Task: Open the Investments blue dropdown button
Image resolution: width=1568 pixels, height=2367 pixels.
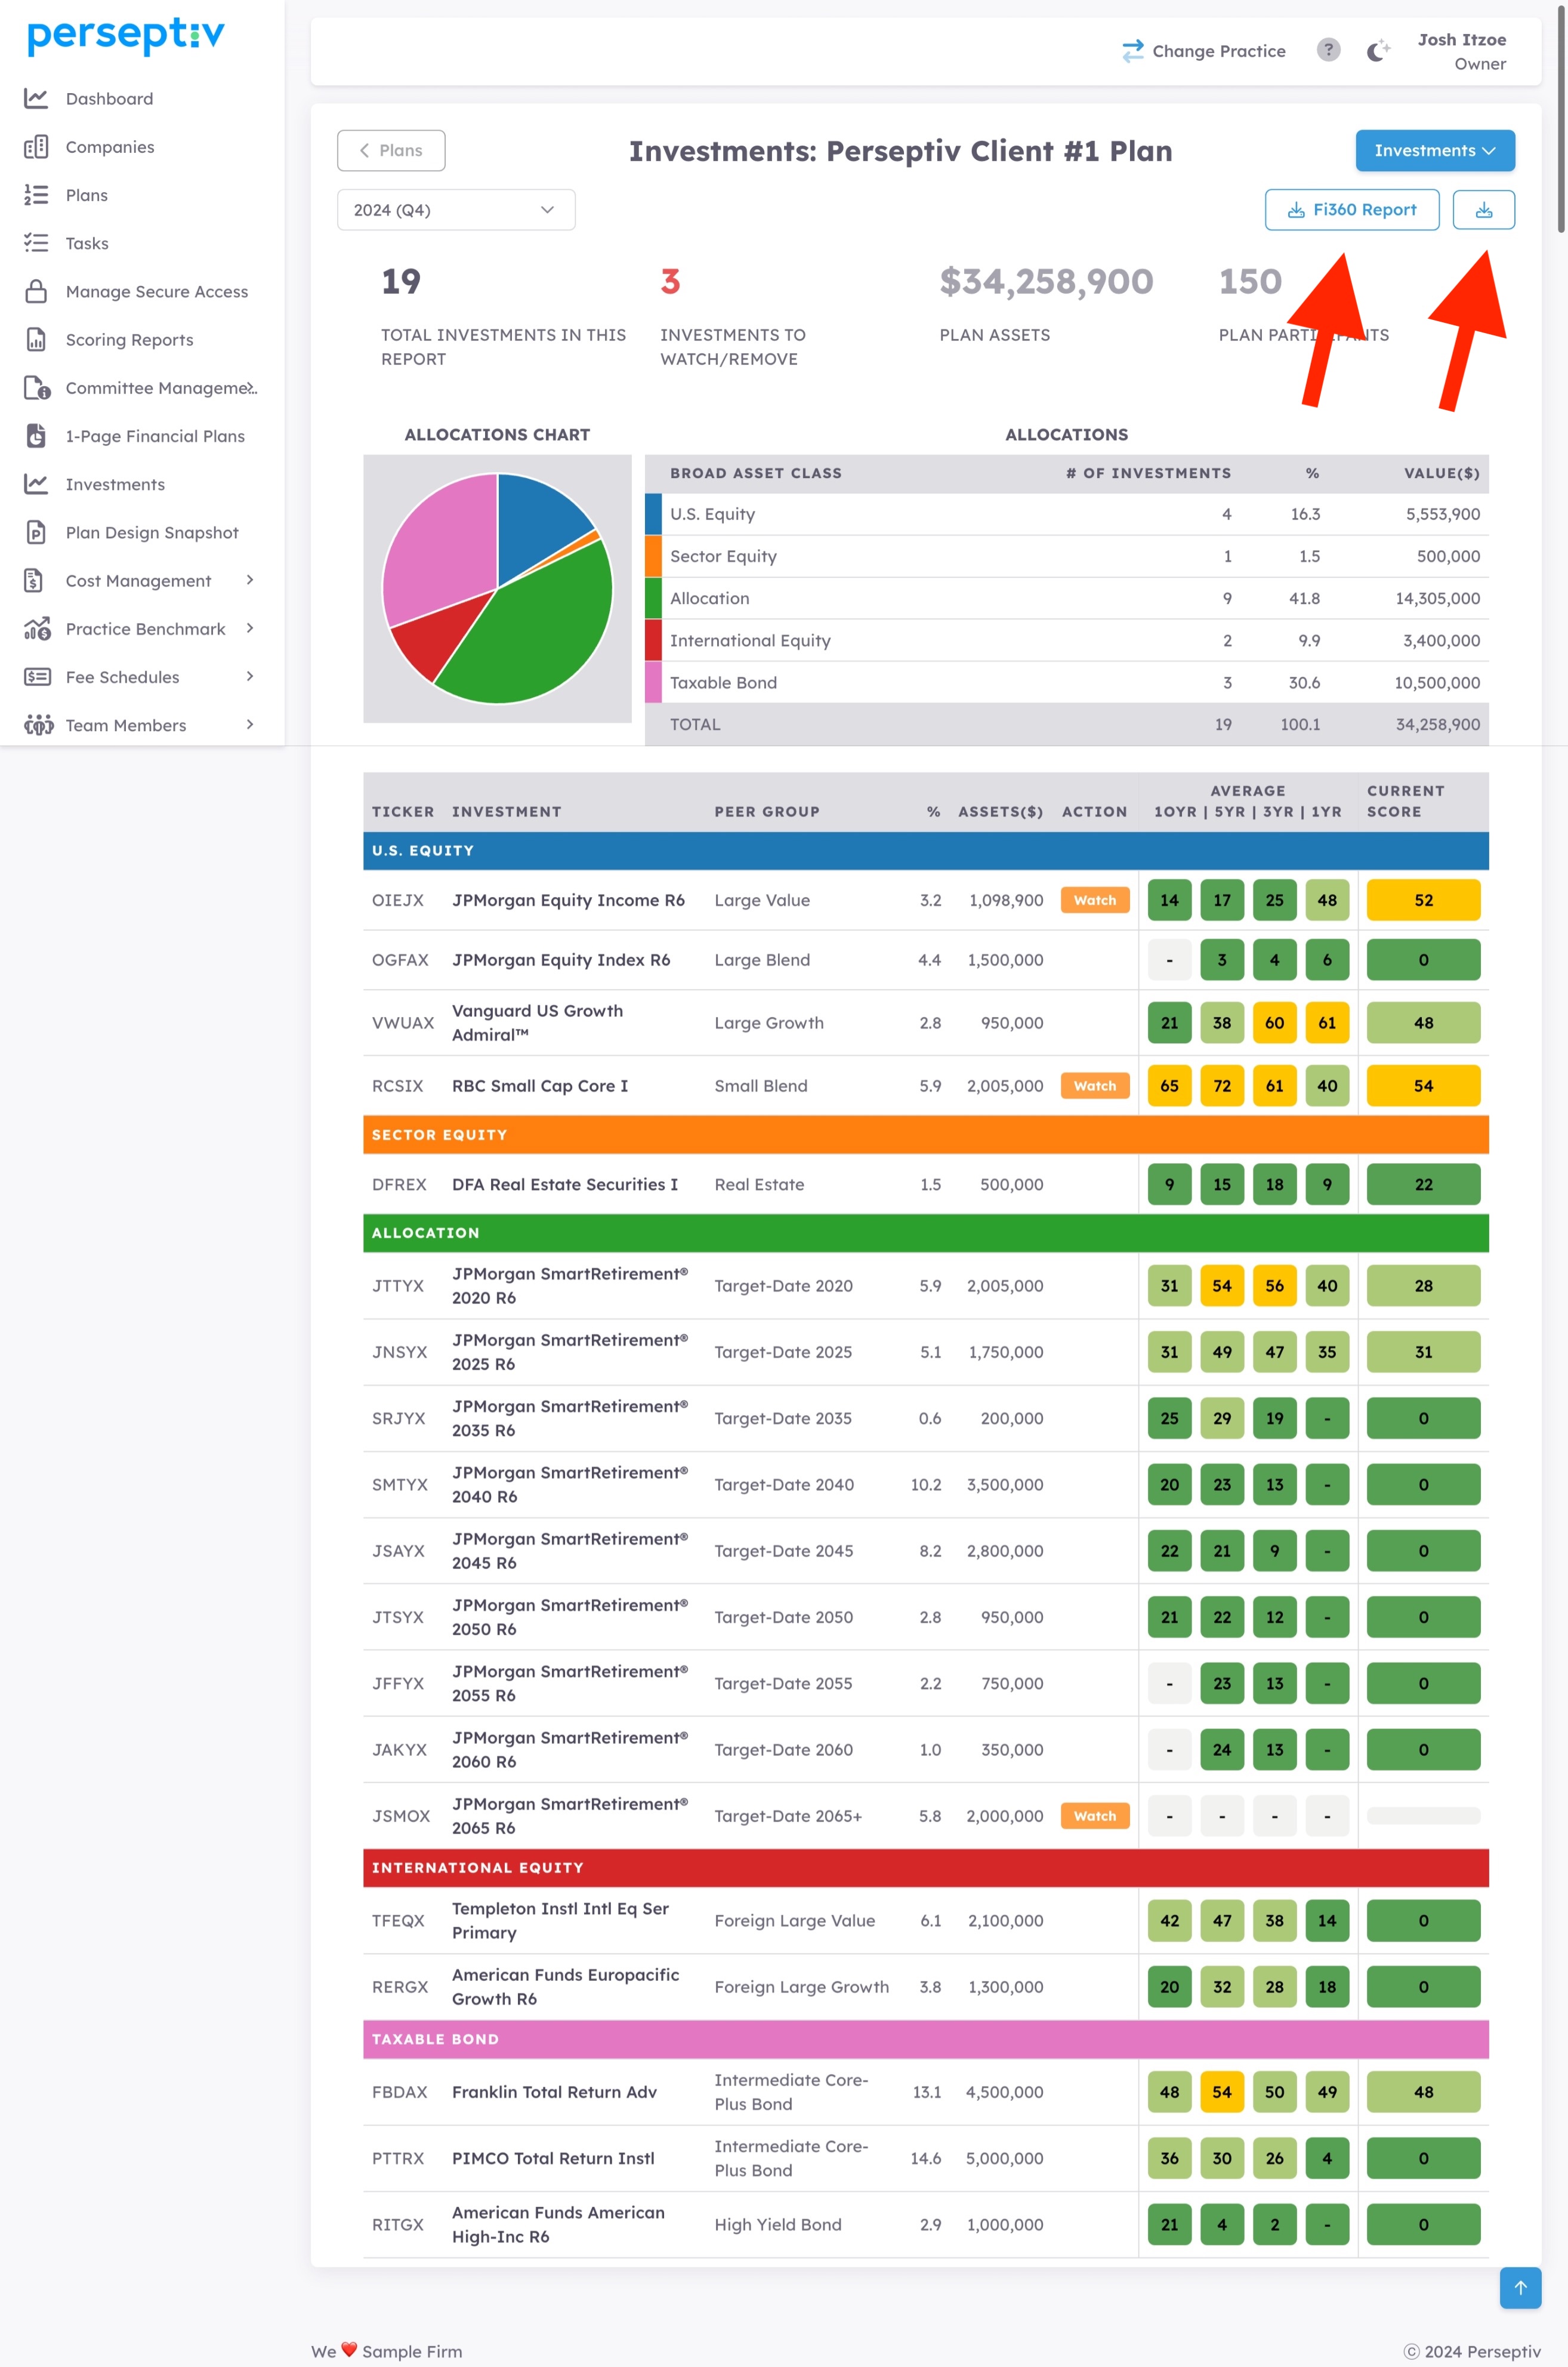Action: click(1434, 151)
